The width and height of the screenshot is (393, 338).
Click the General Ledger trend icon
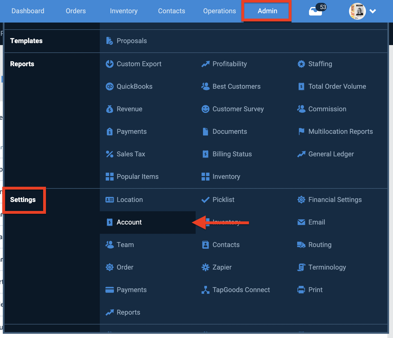[x=301, y=154]
